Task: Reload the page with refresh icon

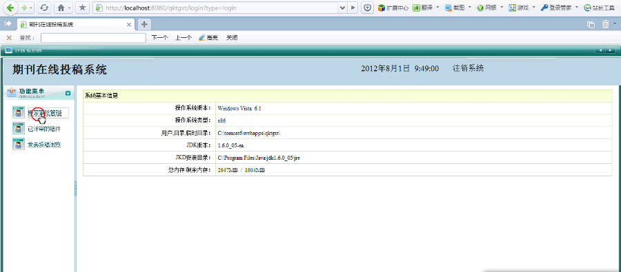Action: [x=45, y=8]
